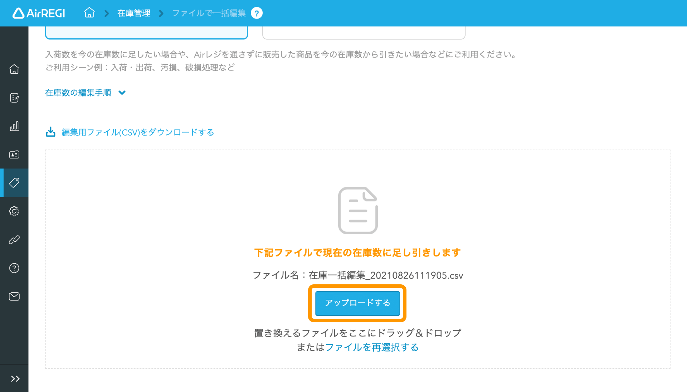Open the settings gear icon
The width and height of the screenshot is (687, 392).
click(14, 211)
